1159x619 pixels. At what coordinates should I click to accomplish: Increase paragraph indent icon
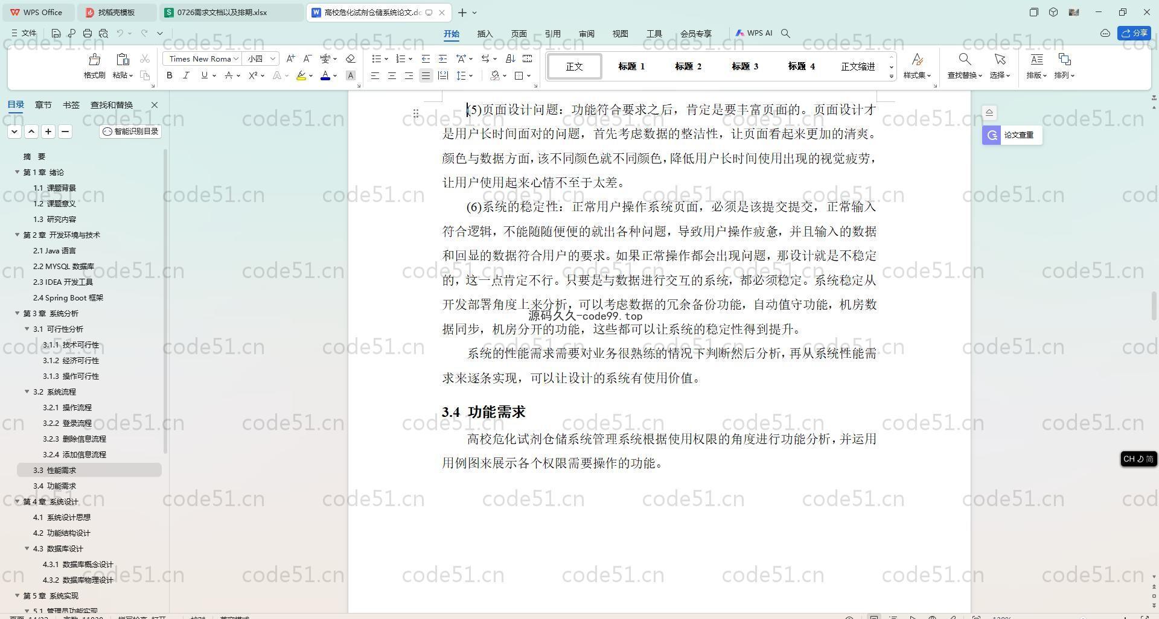click(x=442, y=59)
